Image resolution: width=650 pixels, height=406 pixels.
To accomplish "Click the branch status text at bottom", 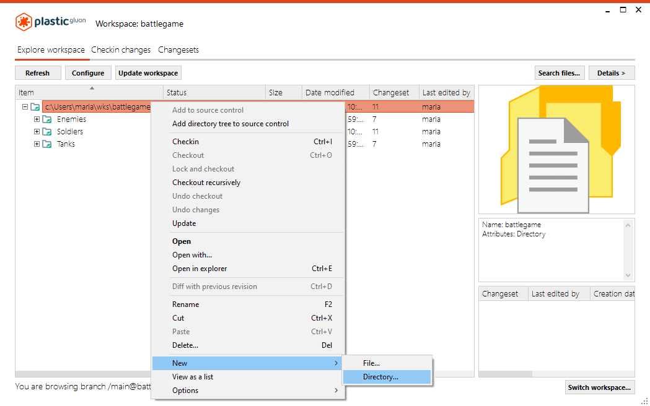I will [x=83, y=386].
